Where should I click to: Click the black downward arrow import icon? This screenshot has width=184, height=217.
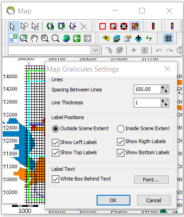[138, 38]
